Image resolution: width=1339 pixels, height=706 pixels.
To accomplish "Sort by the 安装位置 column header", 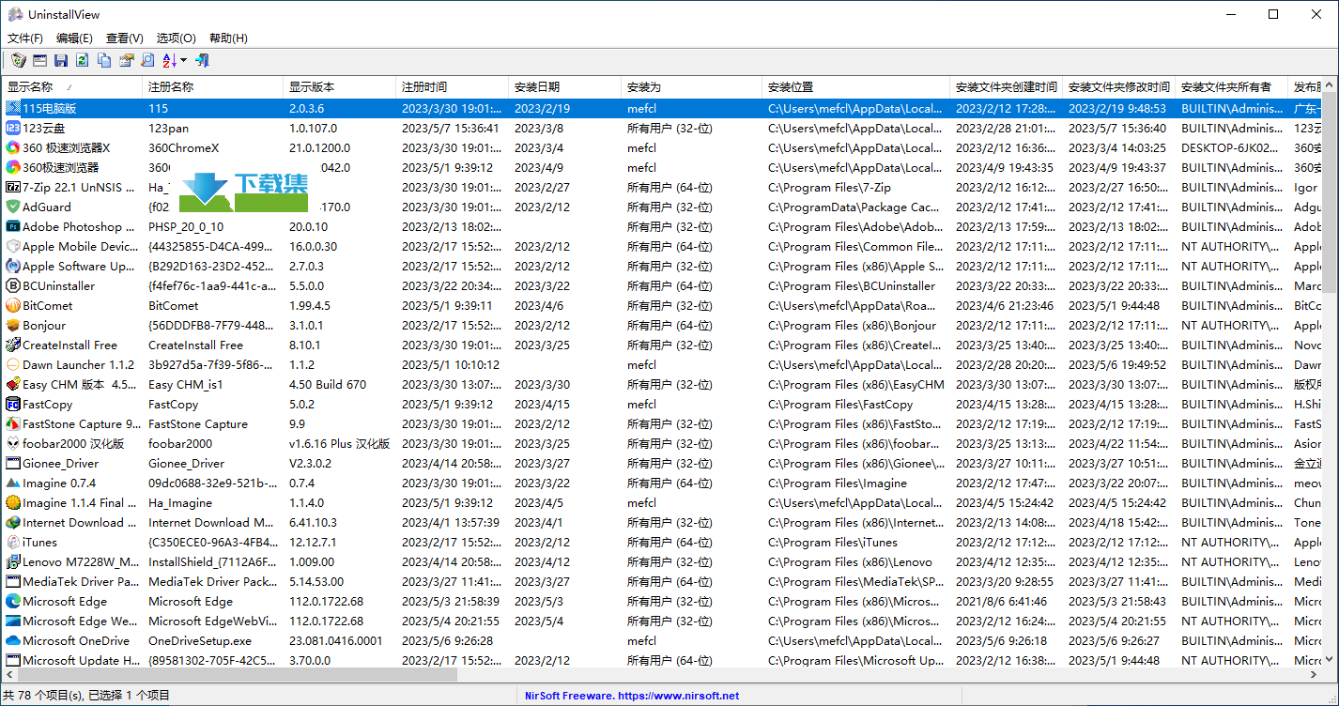I will click(x=856, y=86).
